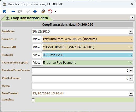136x112 pixels.
Task: Click the grey checkmark save icon
Action: click(28, 11)
